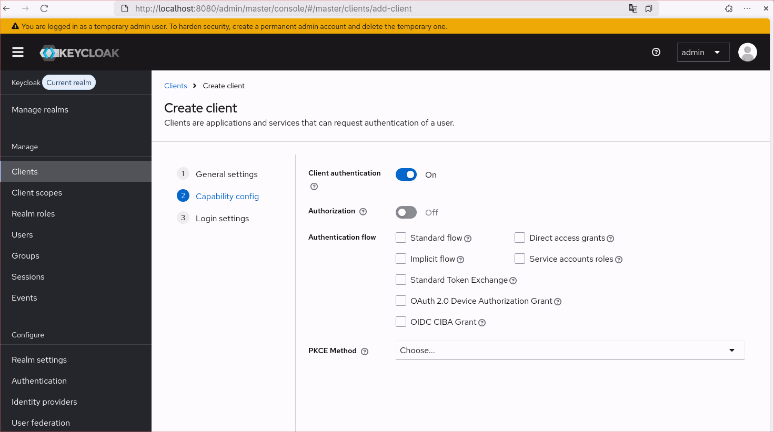Click the page icon in address bar
774x432 pixels.
pos(125,8)
